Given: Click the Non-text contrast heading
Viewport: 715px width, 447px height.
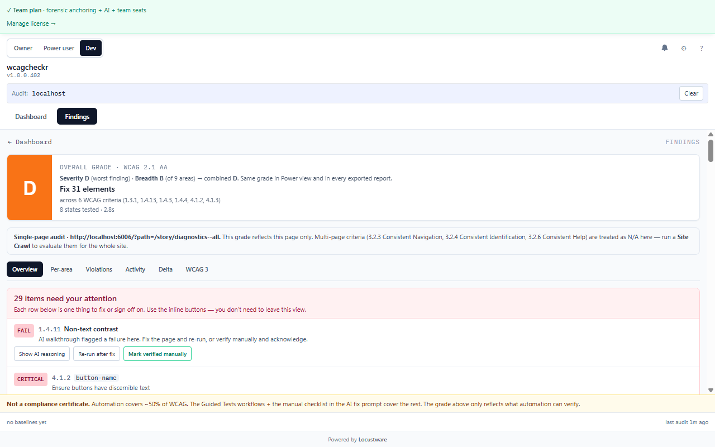Looking at the screenshot, I should click(x=91, y=329).
